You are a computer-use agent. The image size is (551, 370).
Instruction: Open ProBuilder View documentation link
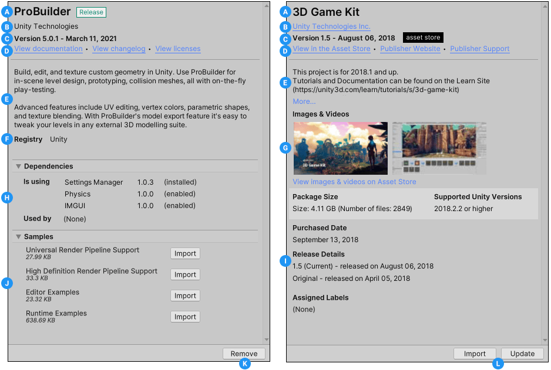pos(49,49)
